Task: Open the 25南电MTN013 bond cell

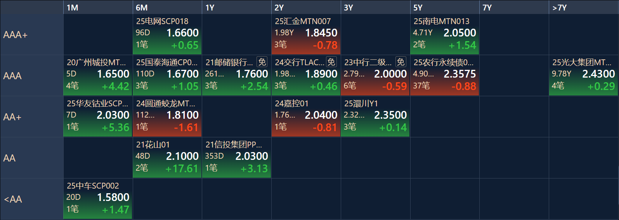Action: click(x=445, y=35)
